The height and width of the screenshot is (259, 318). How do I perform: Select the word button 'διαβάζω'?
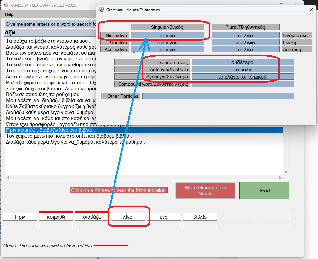[x=92, y=217]
